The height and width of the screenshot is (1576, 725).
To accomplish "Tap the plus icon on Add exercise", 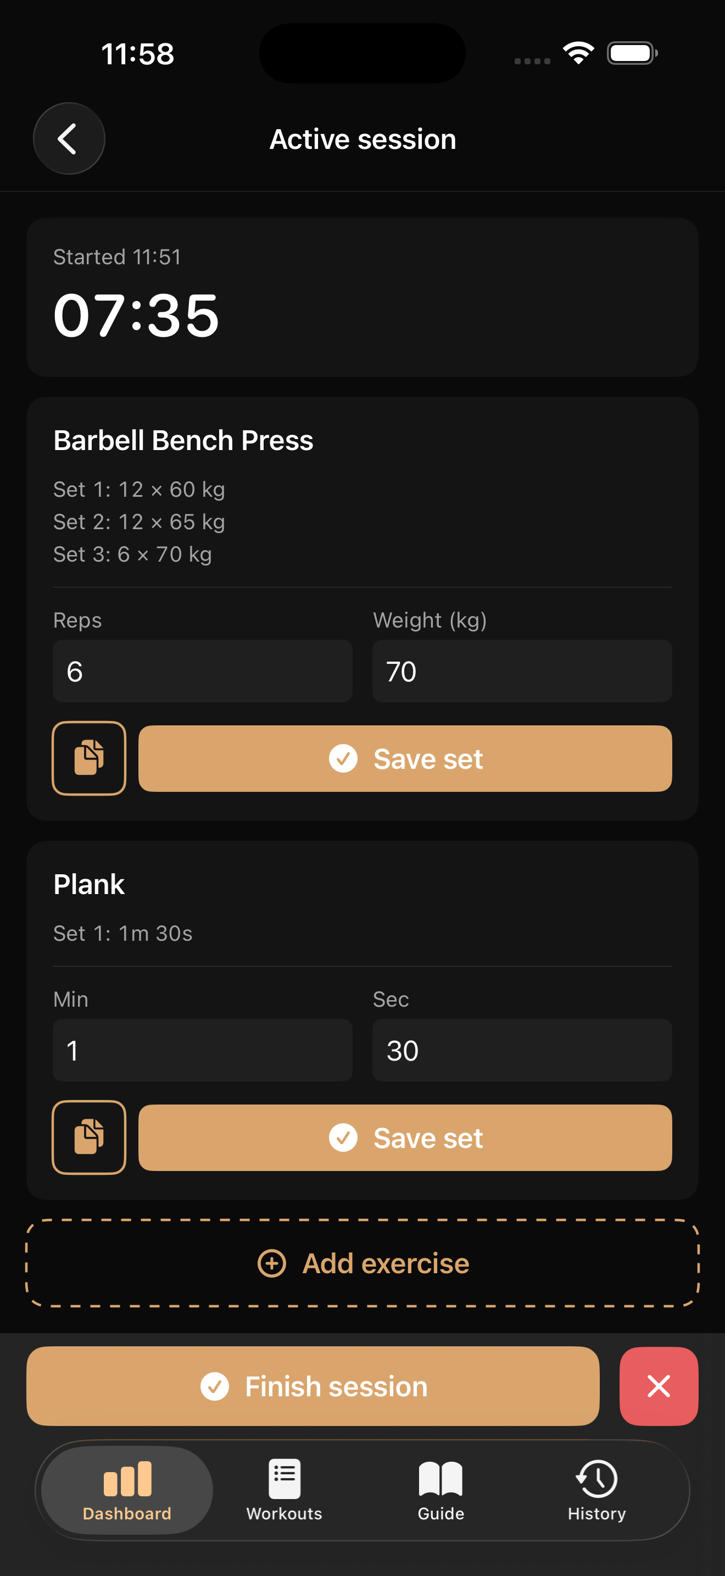I will point(272,1263).
